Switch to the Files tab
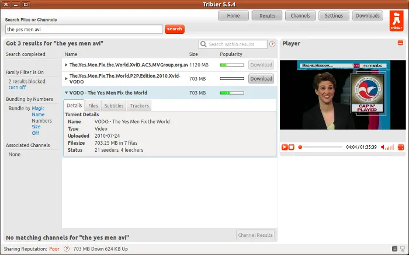Viewport: 409px width, 255px height. click(93, 106)
